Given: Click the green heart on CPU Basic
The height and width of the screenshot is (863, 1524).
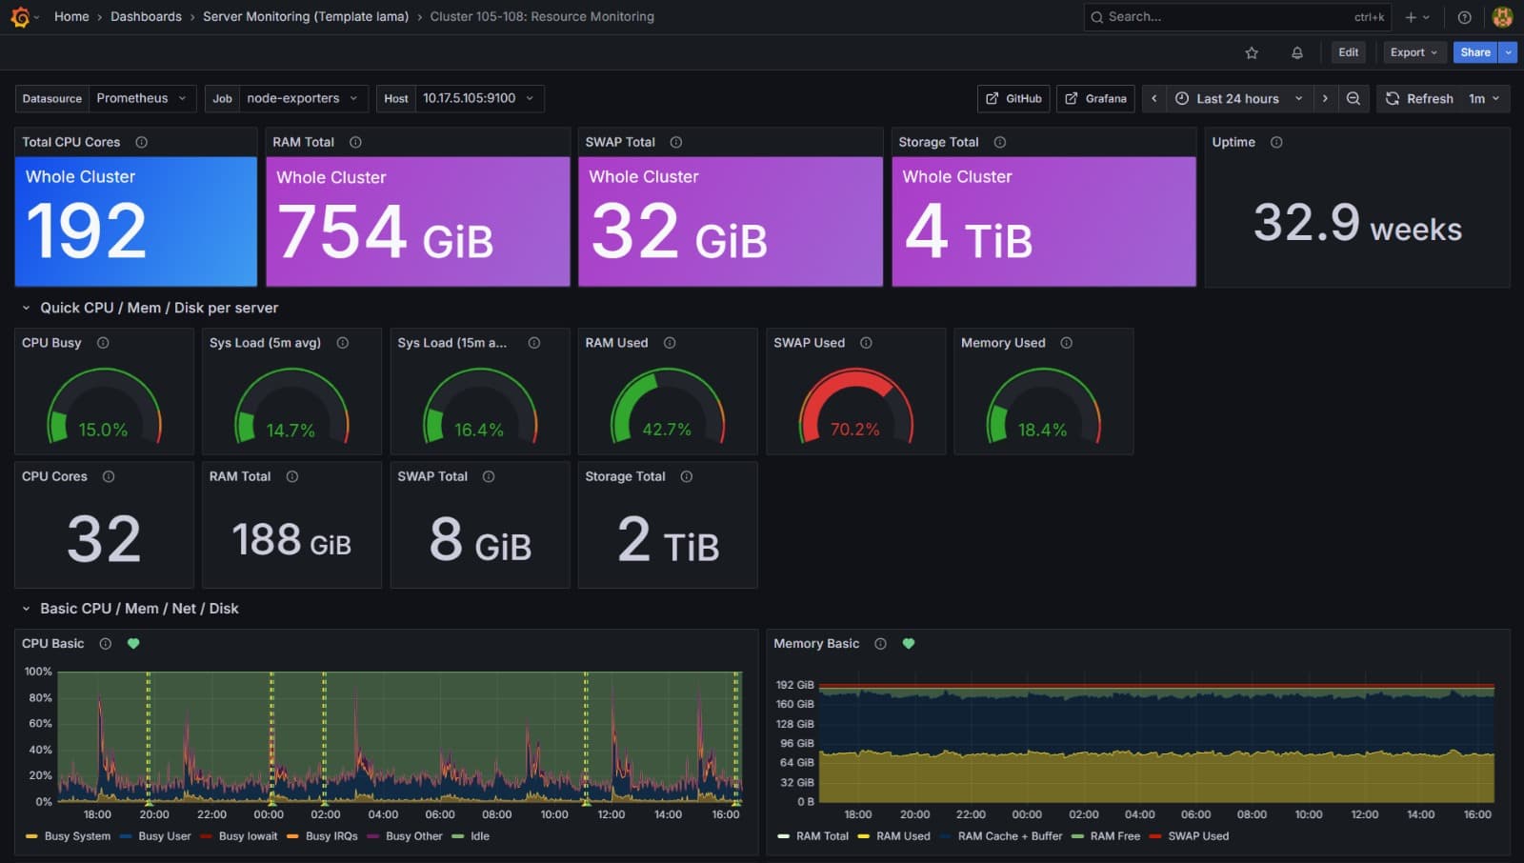Looking at the screenshot, I should [x=133, y=644].
